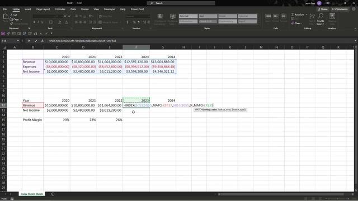Decrease font size with the small A icon
Screen dimensions: 358x201
(x=69, y=16)
